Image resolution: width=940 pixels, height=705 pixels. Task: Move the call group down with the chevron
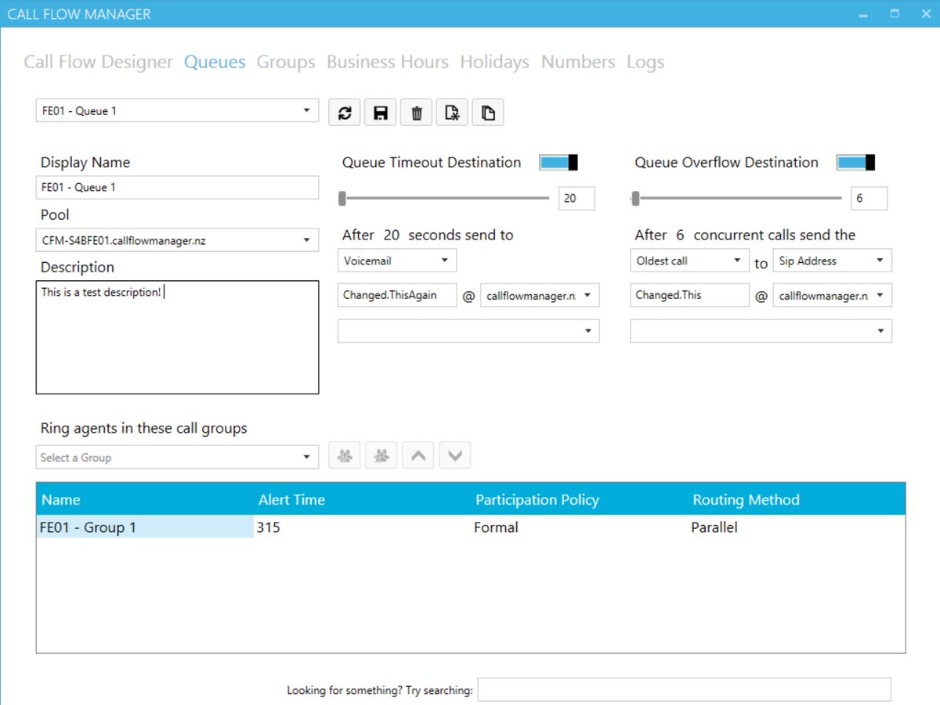click(455, 456)
